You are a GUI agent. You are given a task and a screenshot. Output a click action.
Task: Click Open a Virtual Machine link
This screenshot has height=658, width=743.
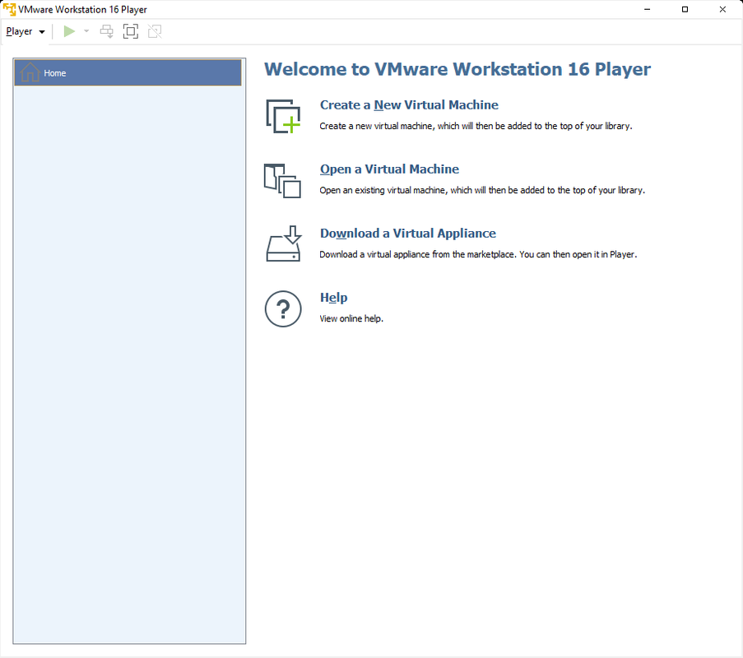click(389, 169)
